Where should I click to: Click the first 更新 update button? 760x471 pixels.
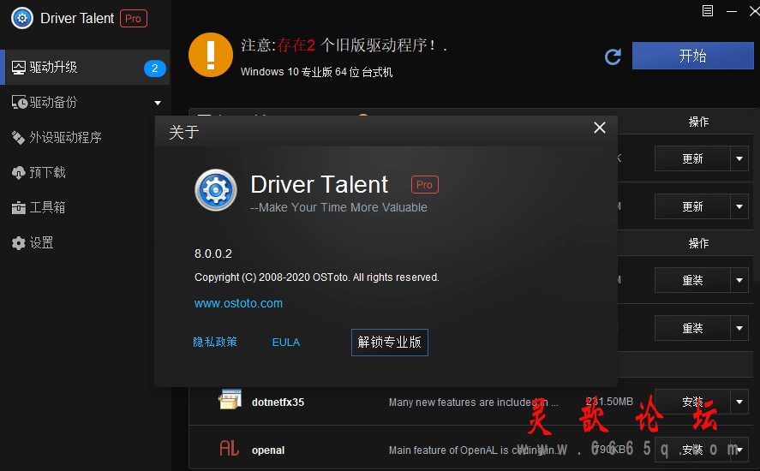click(692, 158)
